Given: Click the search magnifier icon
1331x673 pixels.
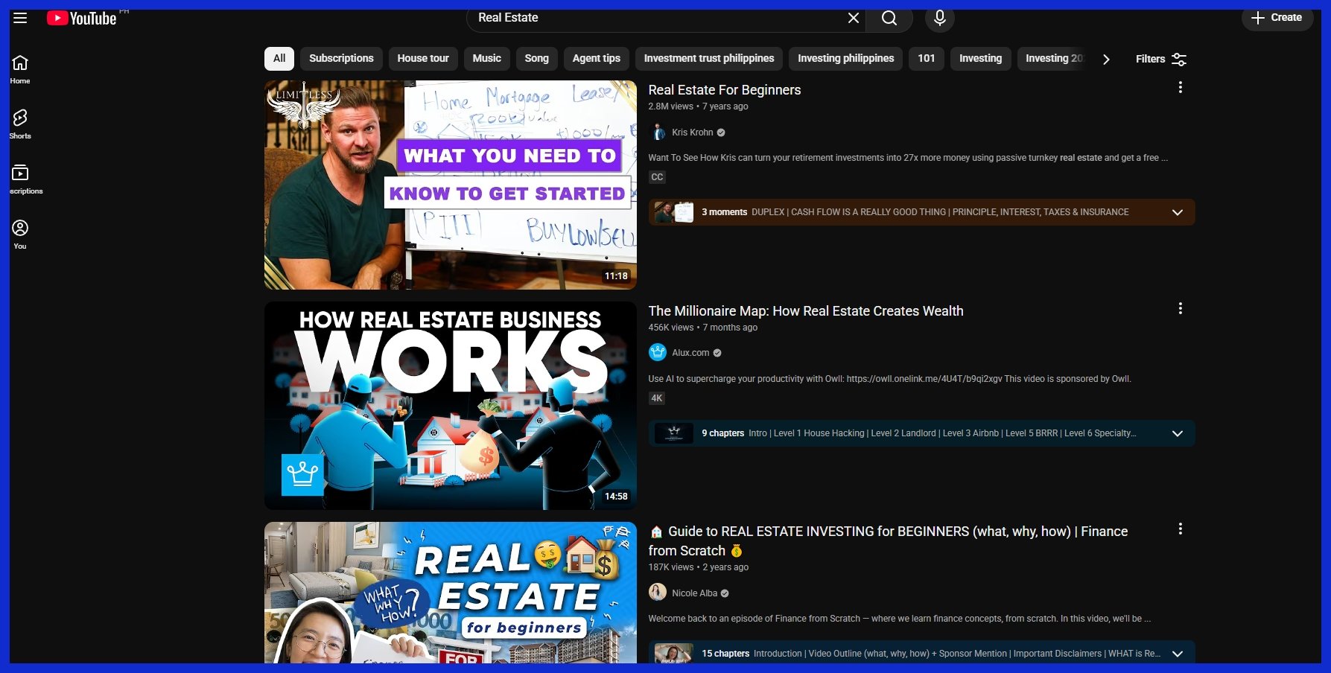Looking at the screenshot, I should pyautogui.click(x=889, y=19).
